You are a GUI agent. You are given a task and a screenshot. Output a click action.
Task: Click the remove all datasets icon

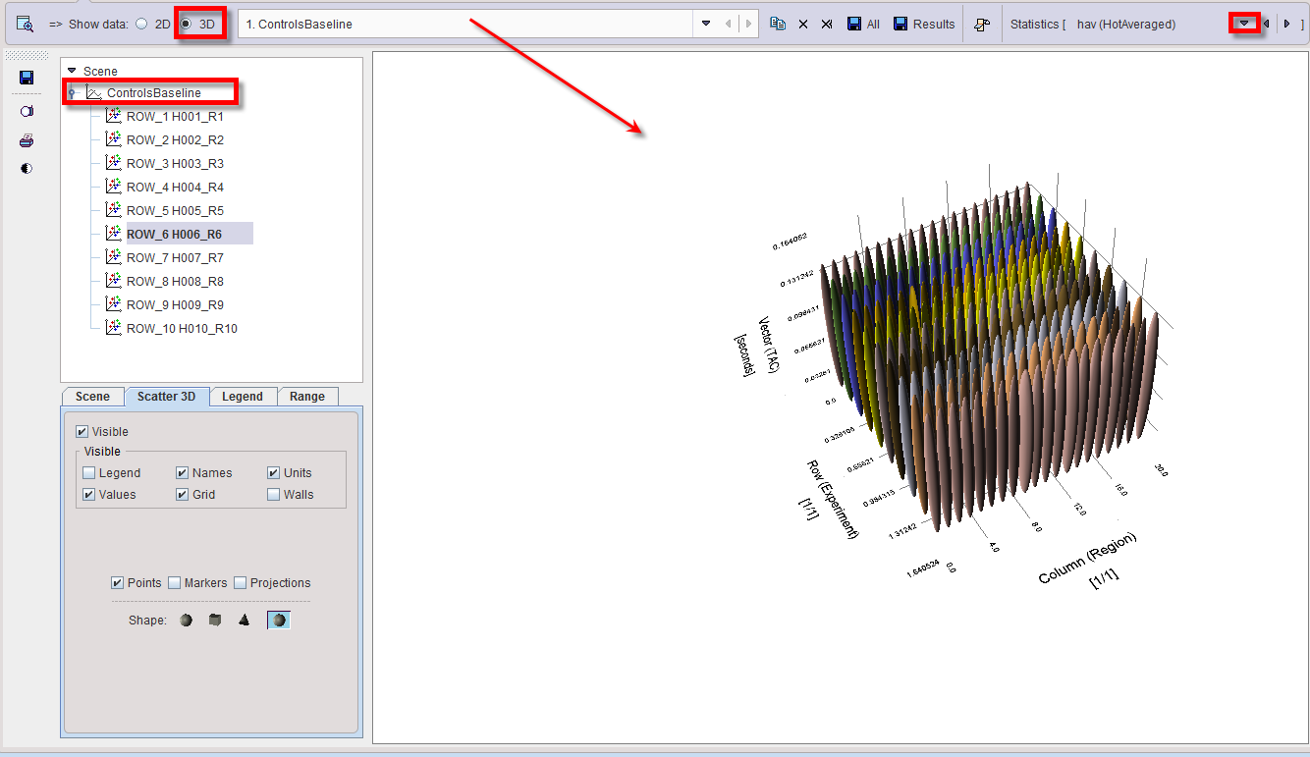coord(827,24)
